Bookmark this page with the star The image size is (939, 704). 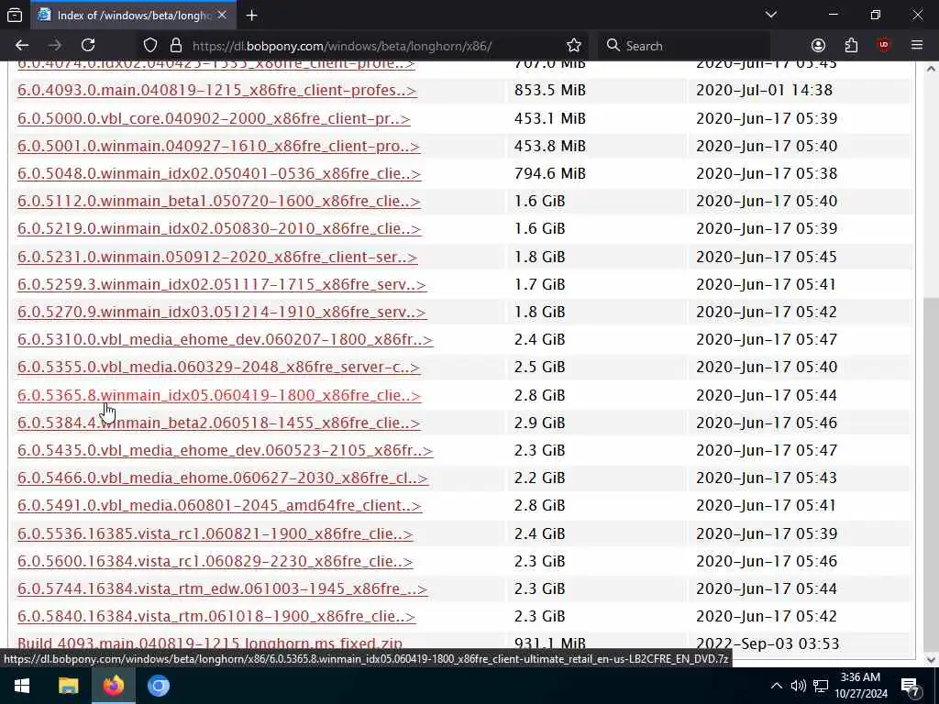pyautogui.click(x=574, y=46)
